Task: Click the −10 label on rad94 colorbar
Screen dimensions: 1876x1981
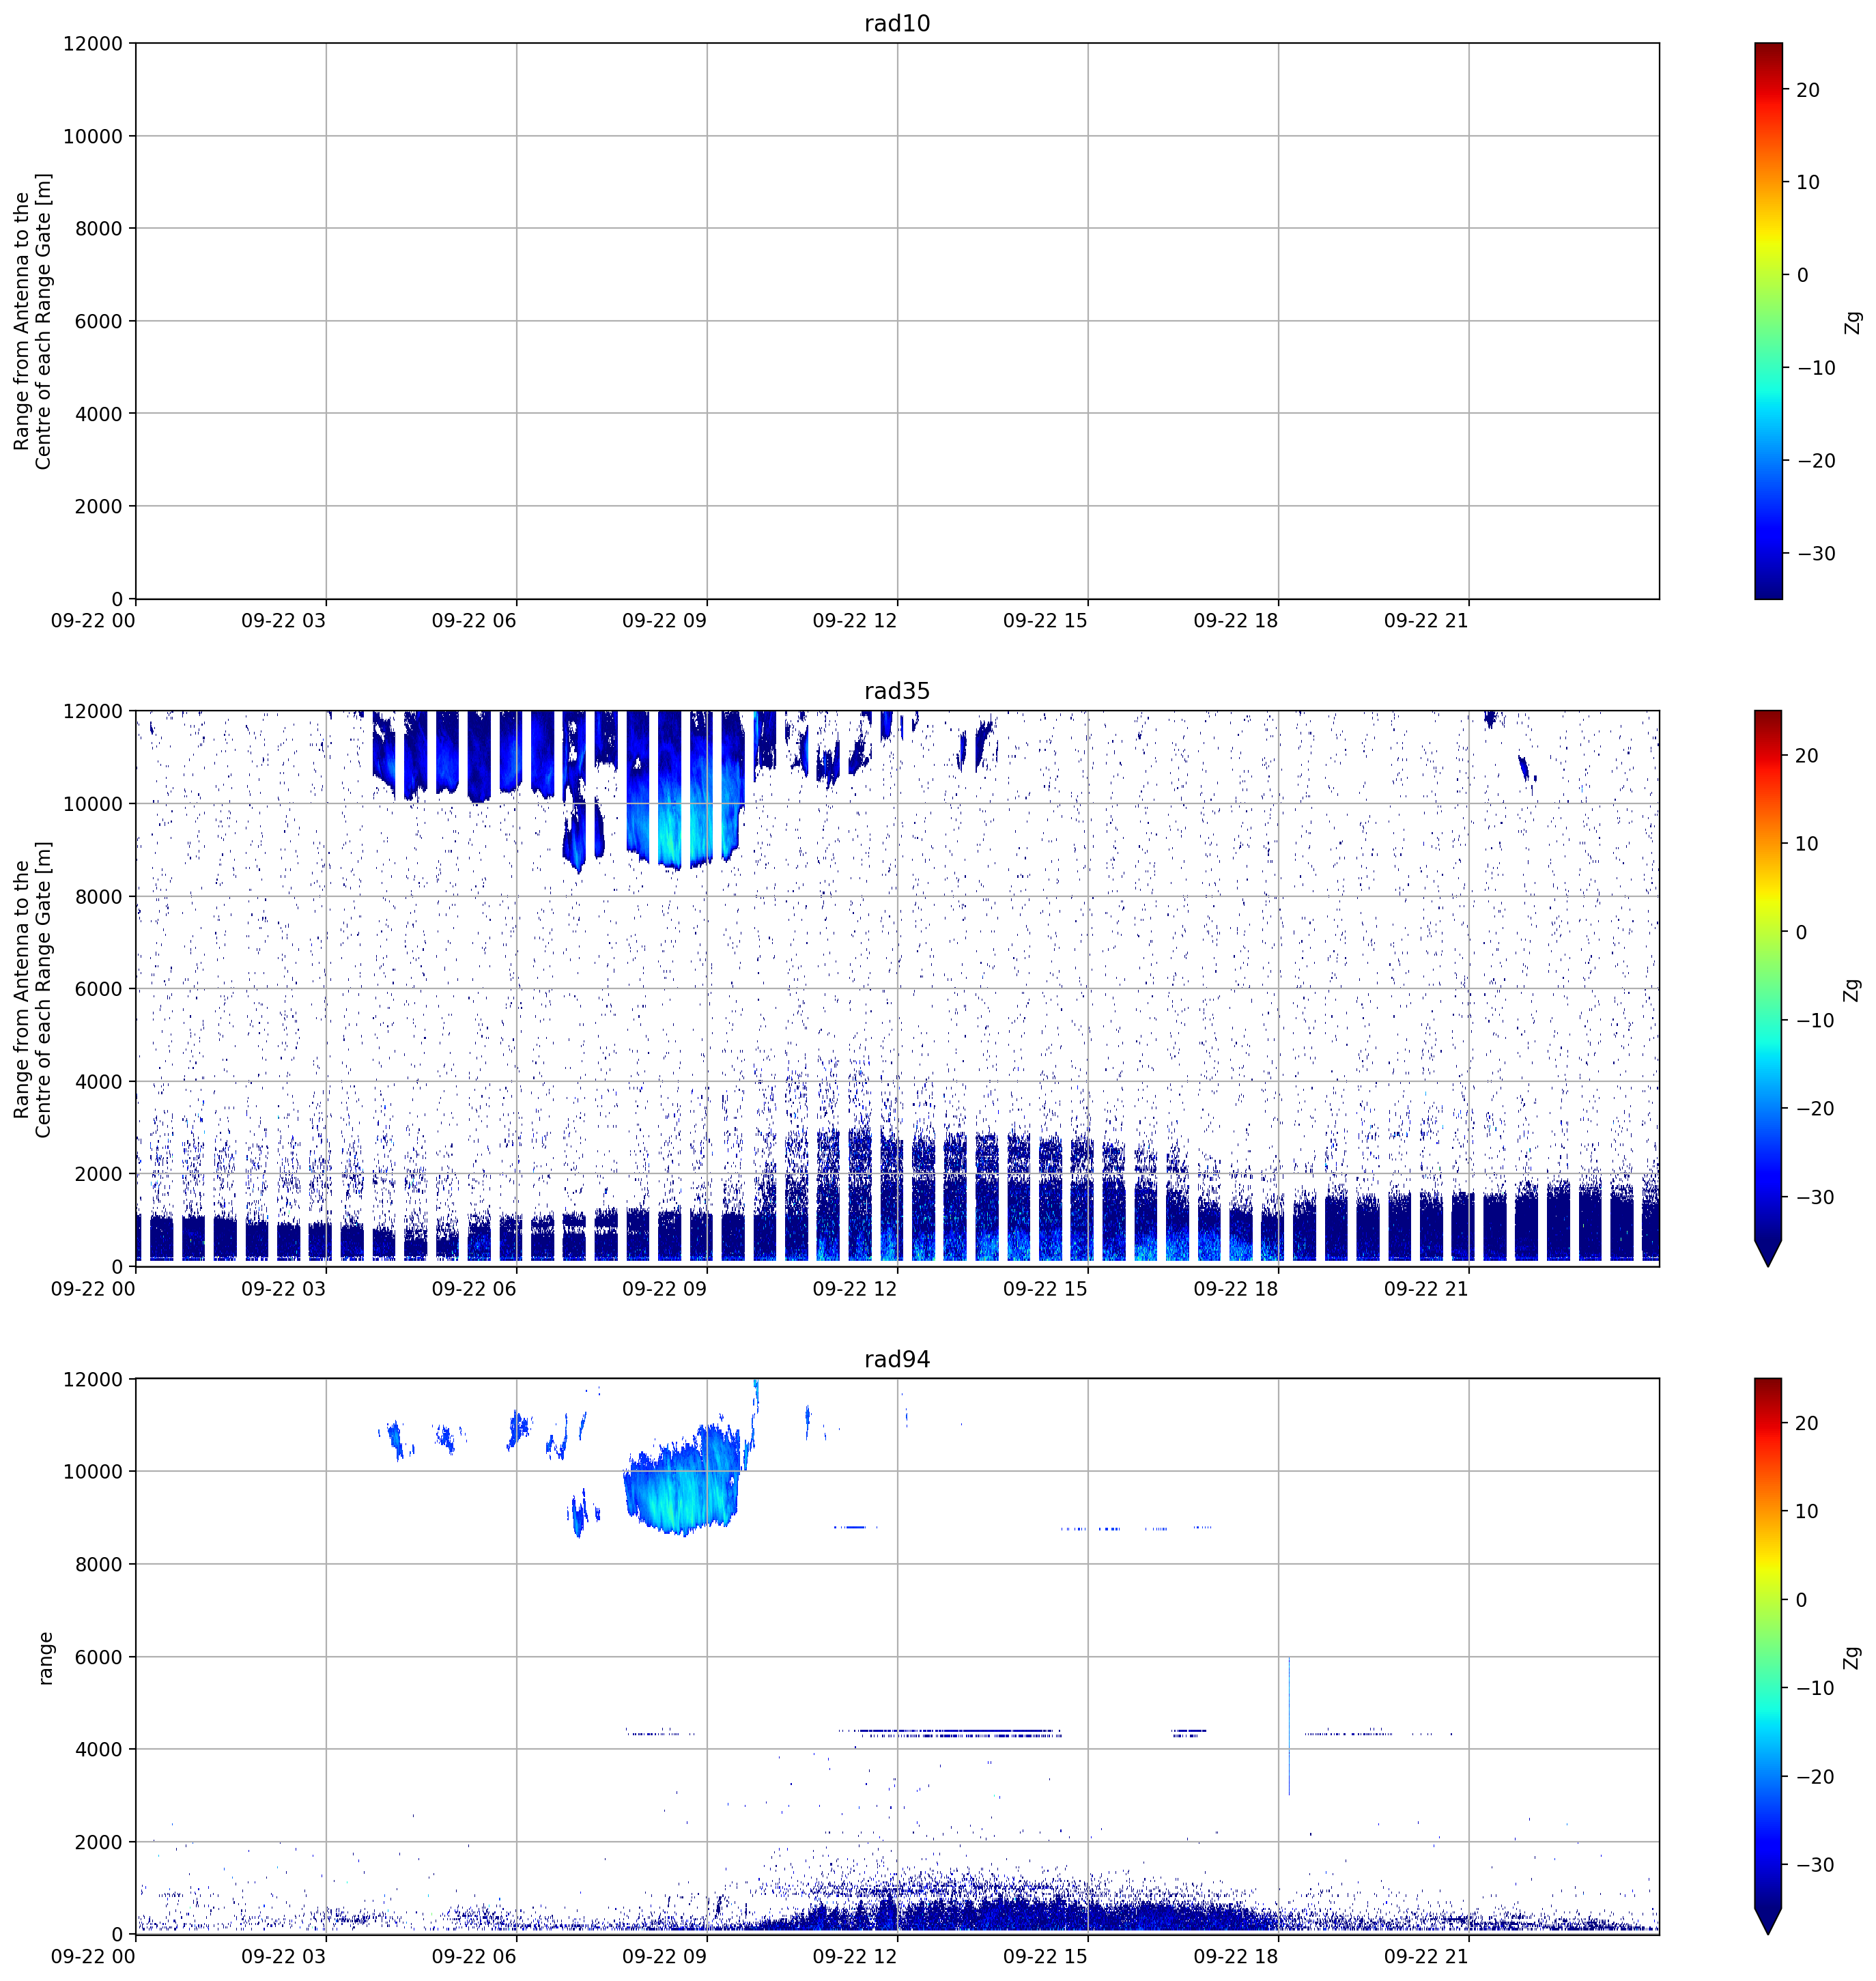Action: click(1816, 1688)
